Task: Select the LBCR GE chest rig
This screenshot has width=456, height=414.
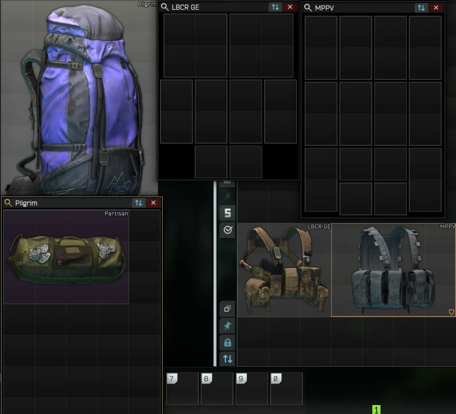Action: tap(284, 270)
